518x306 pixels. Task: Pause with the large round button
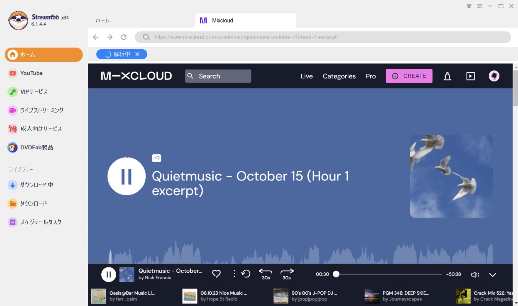(127, 176)
